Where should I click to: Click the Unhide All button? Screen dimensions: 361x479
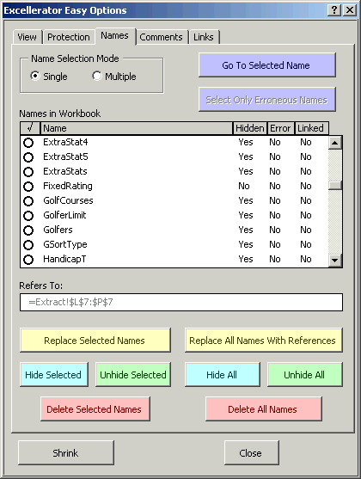pyautogui.click(x=305, y=375)
